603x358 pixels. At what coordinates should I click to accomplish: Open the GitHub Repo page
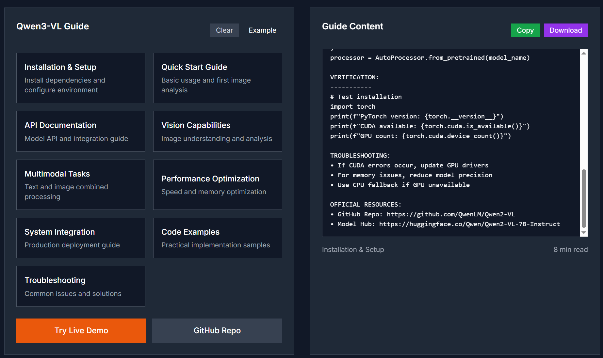tap(217, 330)
